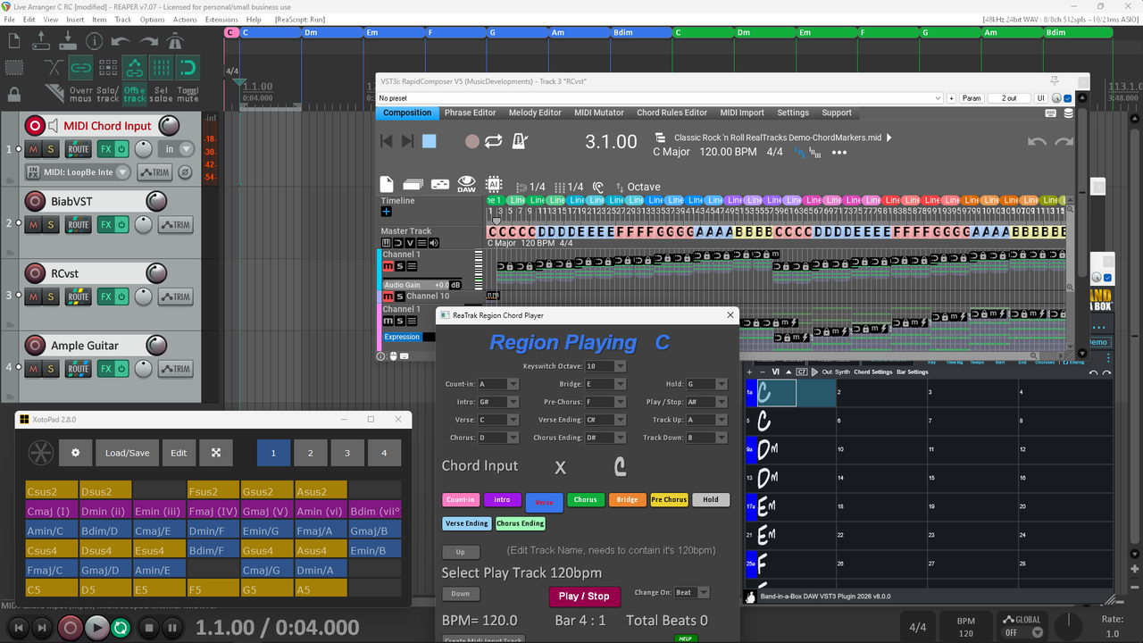The height and width of the screenshot is (643, 1143).
Task: Open VST preset dropdown showing No preset
Action: (659, 98)
